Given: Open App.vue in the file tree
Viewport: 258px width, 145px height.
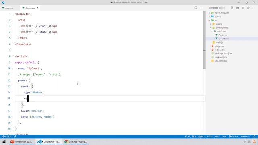Looking at the screenshot, I should 223,35.
